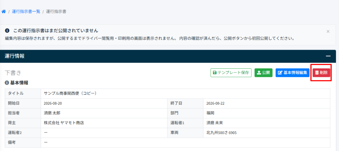The width and height of the screenshot is (339, 151).
Task: Click the red 削除 delete button
Action: [x=321, y=73]
